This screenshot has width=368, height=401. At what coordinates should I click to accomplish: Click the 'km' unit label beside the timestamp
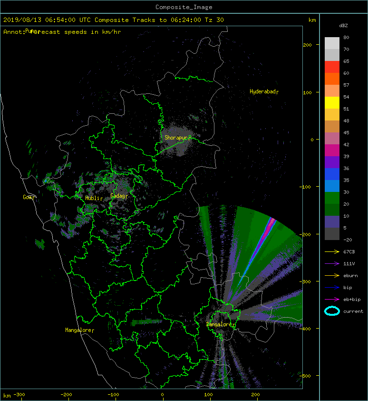[312, 20]
